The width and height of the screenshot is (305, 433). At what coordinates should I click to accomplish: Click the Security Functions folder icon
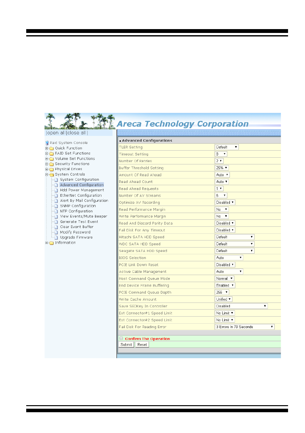pyautogui.click(x=51, y=164)
